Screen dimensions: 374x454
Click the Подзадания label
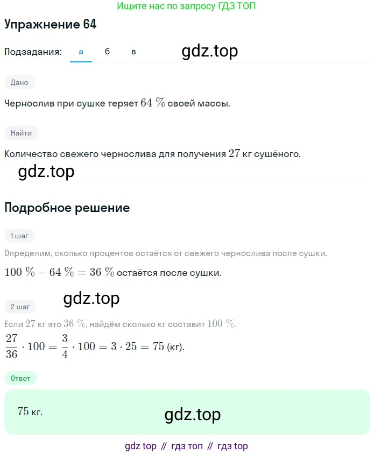pos(33,52)
